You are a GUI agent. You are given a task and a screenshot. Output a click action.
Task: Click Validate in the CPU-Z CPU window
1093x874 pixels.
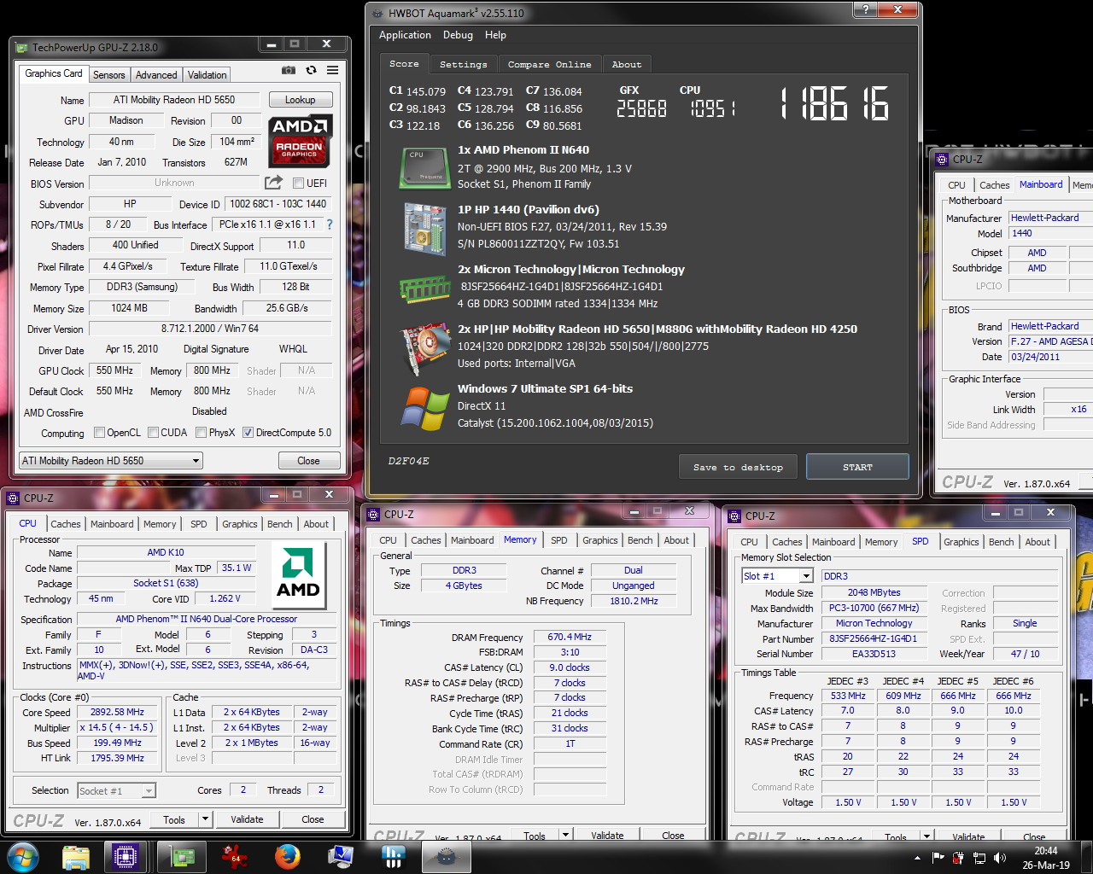point(247,819)
